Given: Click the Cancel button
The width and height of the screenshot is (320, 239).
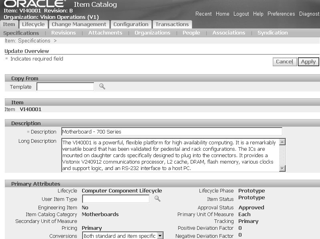Looking at the screenshot, I should coord(285,62).
